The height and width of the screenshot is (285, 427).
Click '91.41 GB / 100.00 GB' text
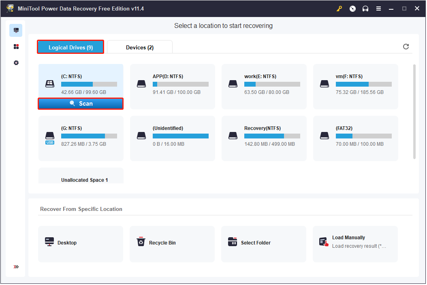coord(177,92)
